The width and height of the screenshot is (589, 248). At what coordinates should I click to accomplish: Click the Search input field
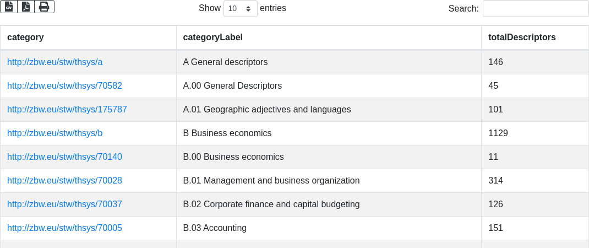coord(535,9)
